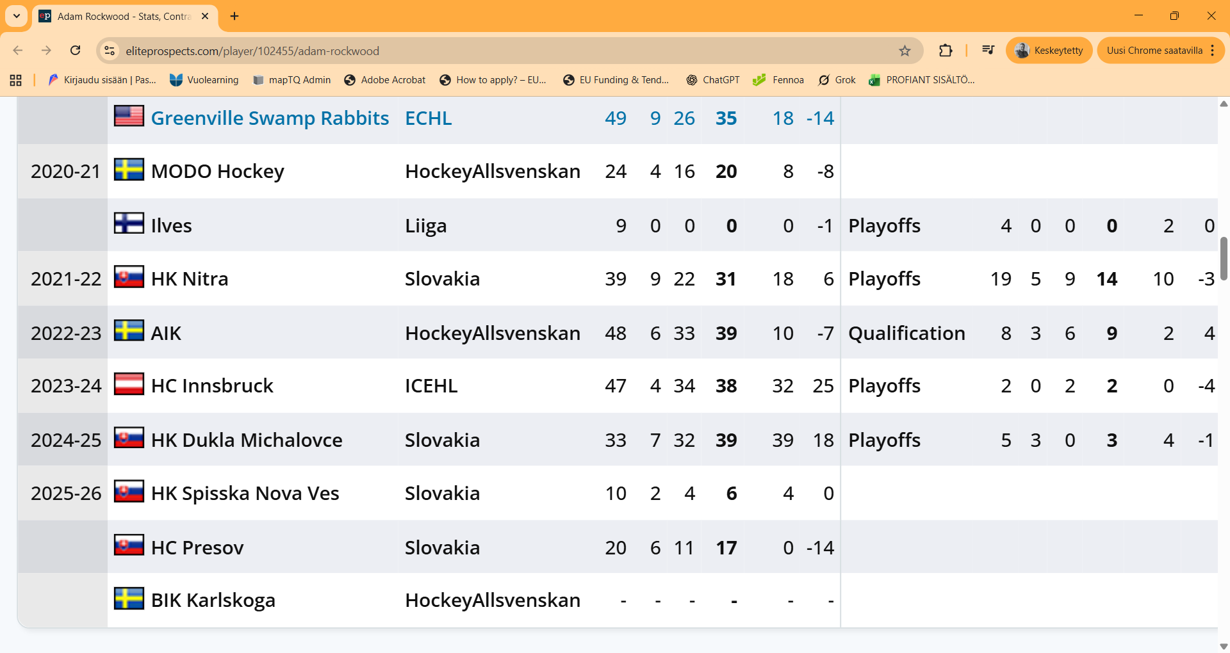The image size is (1230, 653).
Task: Open the Chrome three-dot menu
Action: [x=1213, y=51]
